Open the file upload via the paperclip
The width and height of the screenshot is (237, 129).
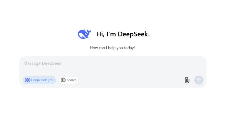[x=187, y=80]
